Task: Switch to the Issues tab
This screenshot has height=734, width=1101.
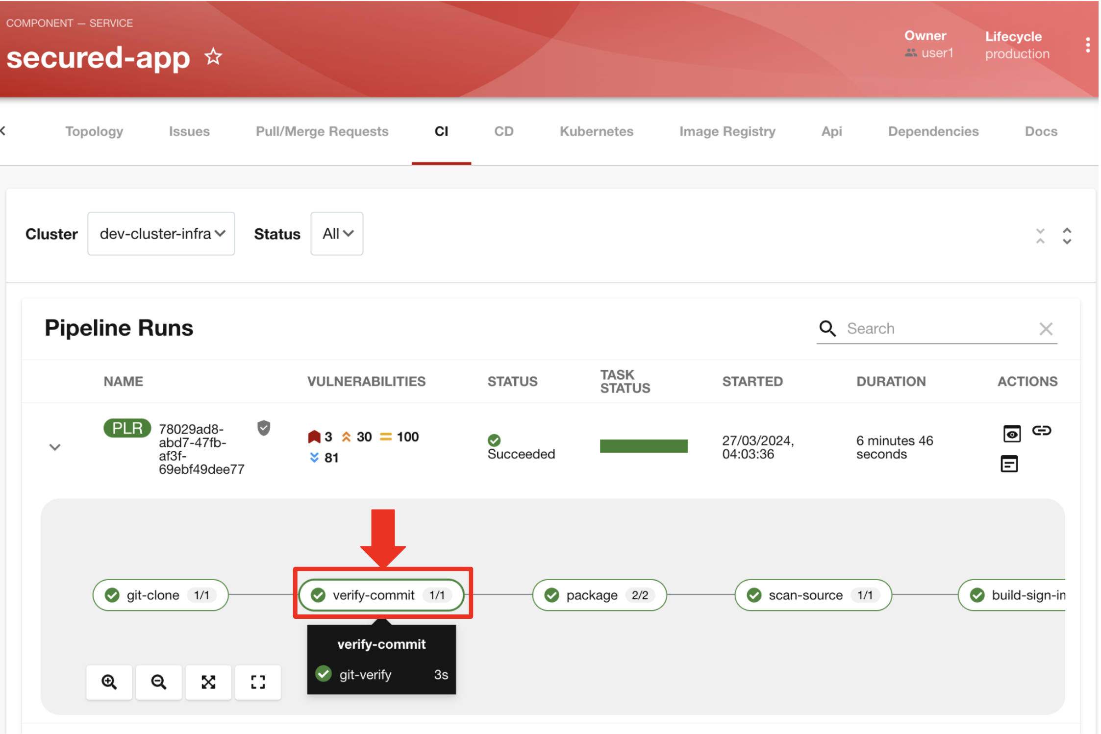Action: tap(189, 131)
